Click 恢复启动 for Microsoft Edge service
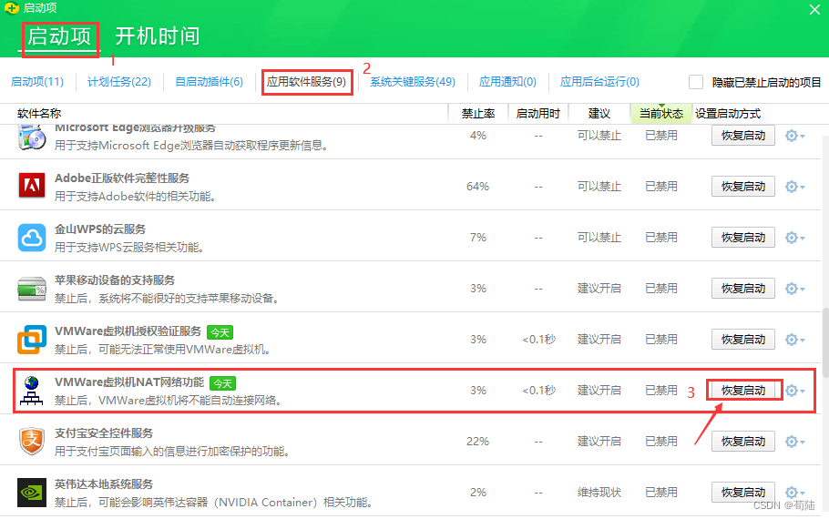The height and width of the screenshot is (519, 829). pyautogui.click(x=742, y=136)
